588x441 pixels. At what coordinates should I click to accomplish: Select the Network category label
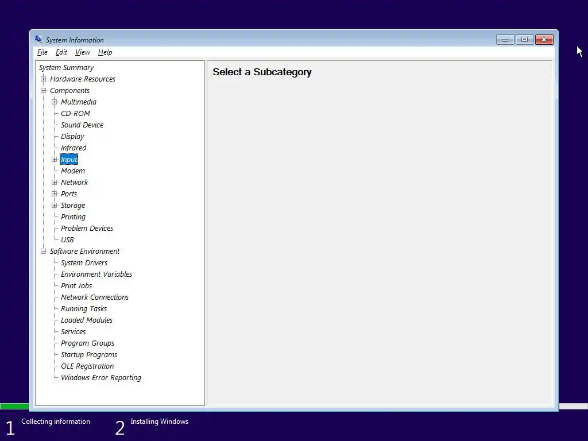click(x=74, y=182)
